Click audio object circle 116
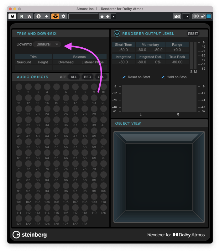The width and height of the screenshot is (220, 252). [66, 208]
